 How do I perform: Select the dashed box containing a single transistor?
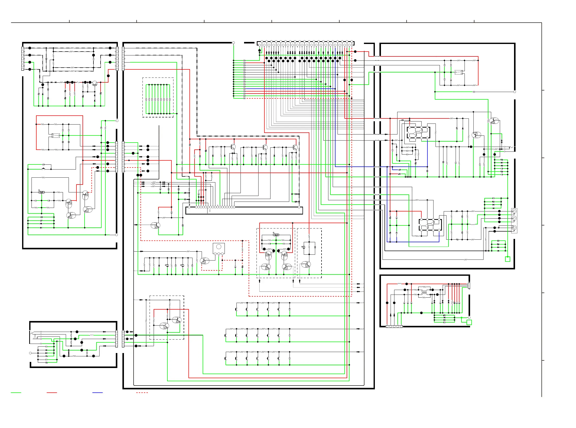[309, 253]
